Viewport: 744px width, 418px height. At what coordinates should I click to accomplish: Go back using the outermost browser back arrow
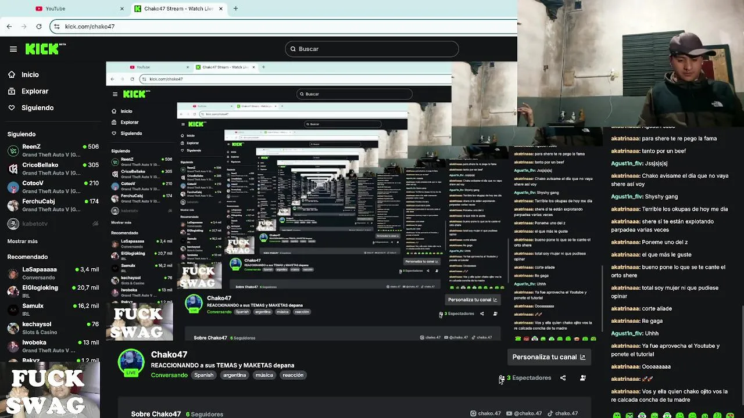[x=9, y=26]
